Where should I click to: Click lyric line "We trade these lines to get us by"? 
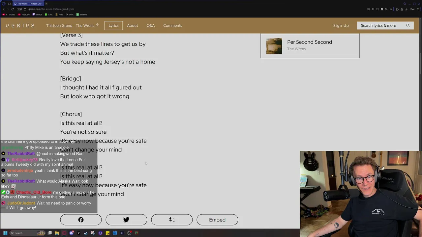pyautogui.click(x=103, y=44)
